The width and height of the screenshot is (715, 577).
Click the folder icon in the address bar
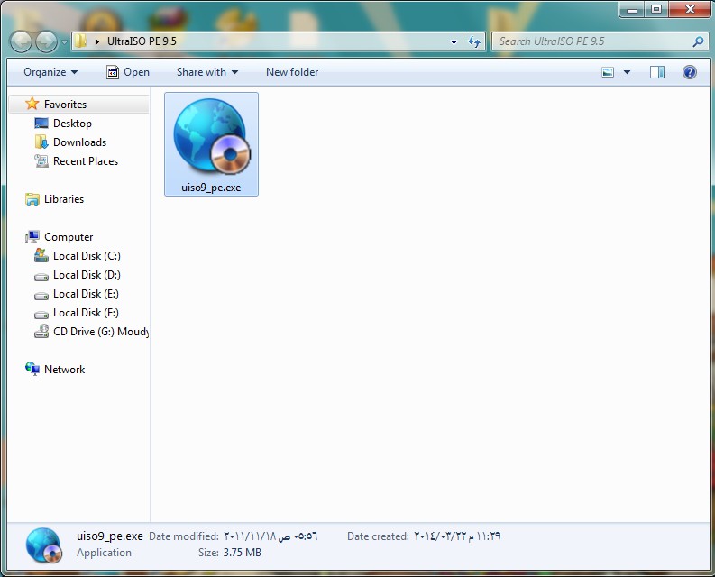[x=81, y=41]
